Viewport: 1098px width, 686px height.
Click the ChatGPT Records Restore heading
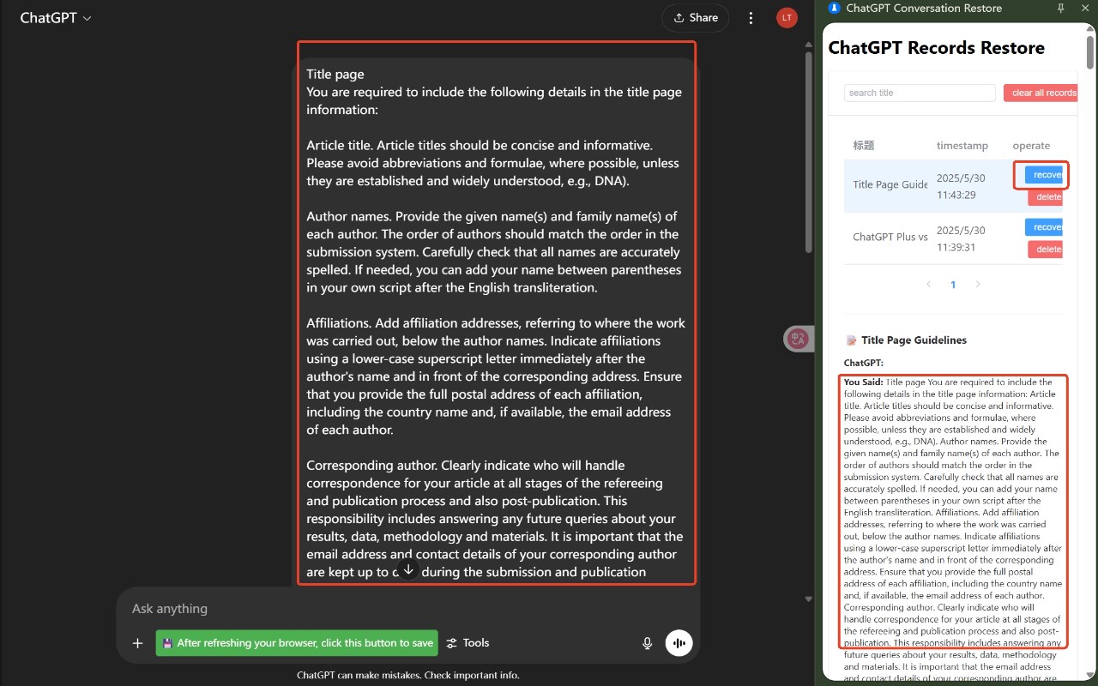936,48
